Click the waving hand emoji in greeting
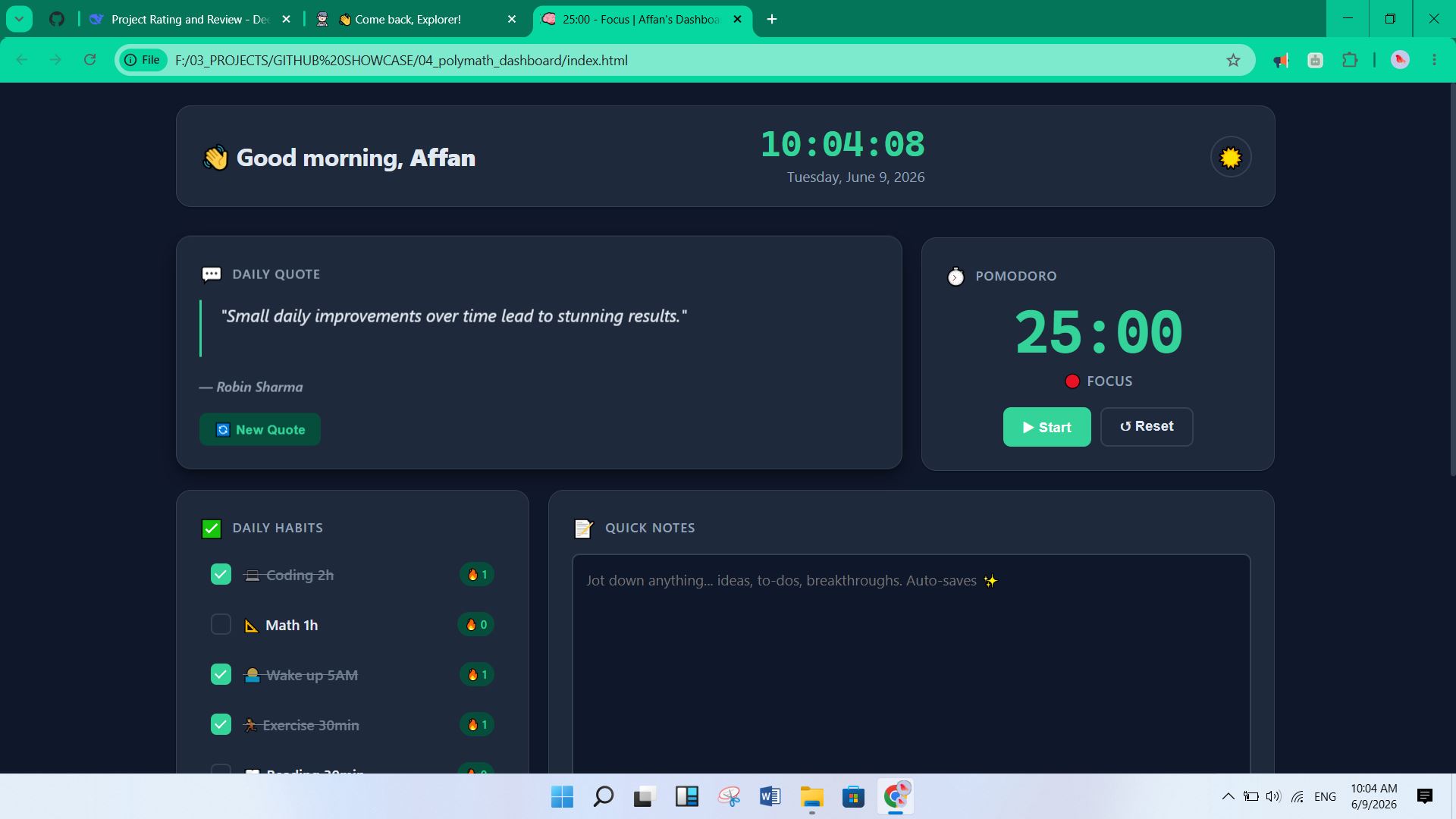 [215, 158]
